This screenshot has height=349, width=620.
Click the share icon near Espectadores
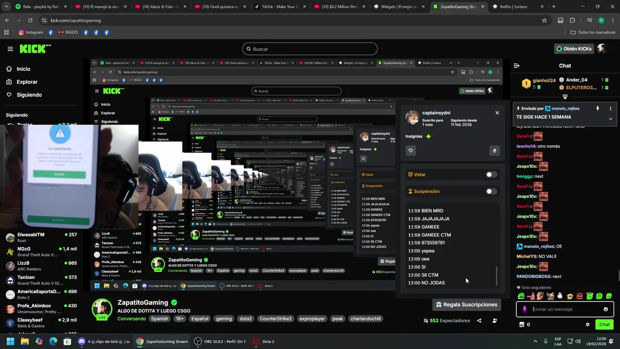(479, 321)
